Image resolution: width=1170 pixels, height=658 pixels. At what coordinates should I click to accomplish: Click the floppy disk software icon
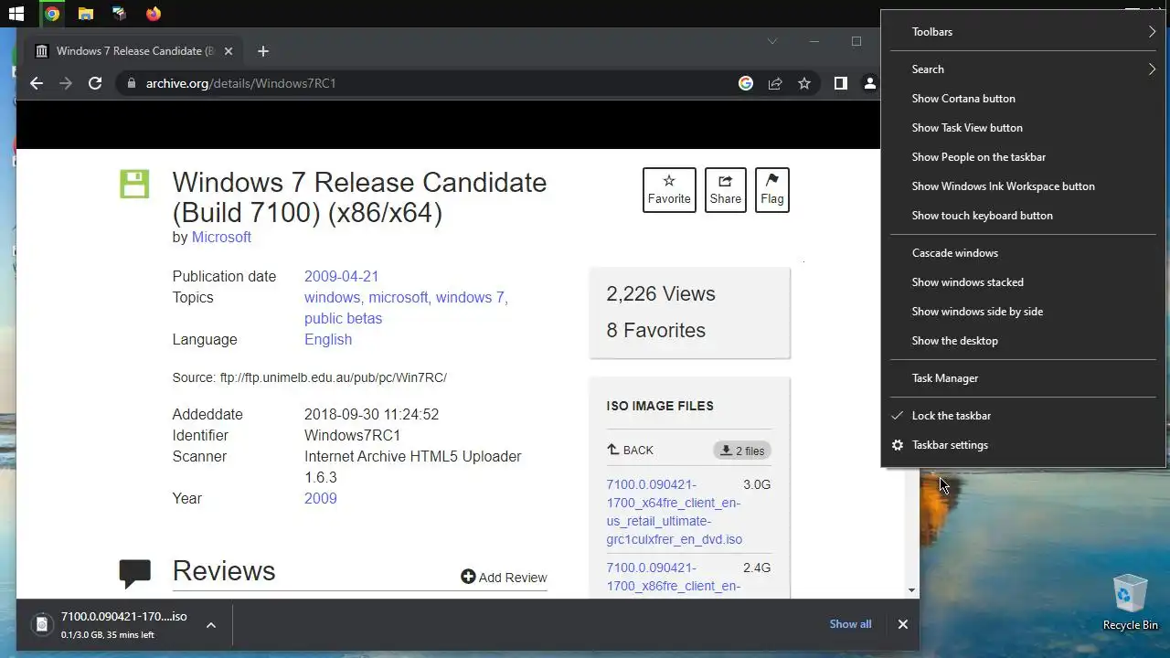(x=134, y=184)
